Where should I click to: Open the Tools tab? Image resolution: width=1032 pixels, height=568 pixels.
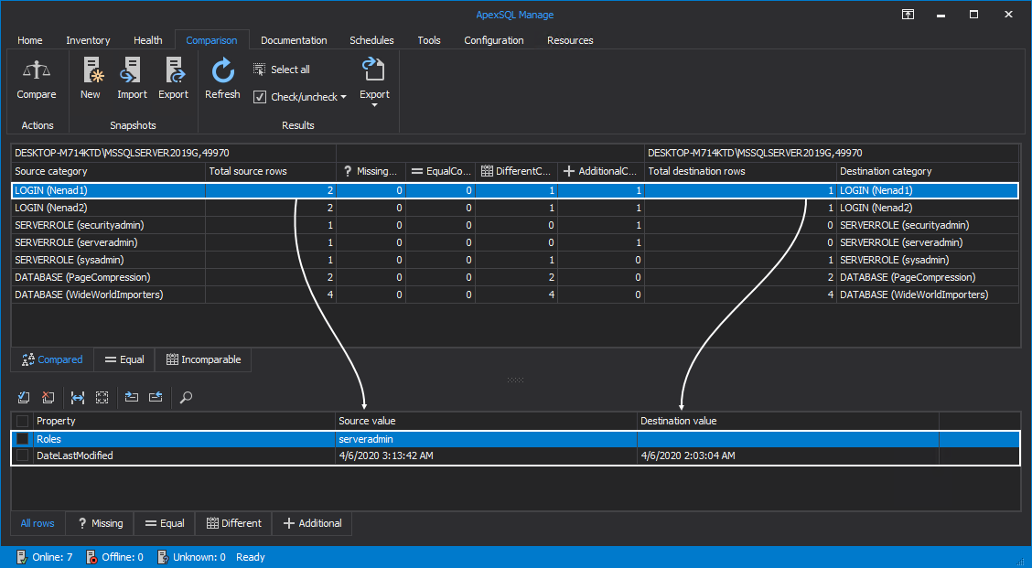[x=429, y=40]
